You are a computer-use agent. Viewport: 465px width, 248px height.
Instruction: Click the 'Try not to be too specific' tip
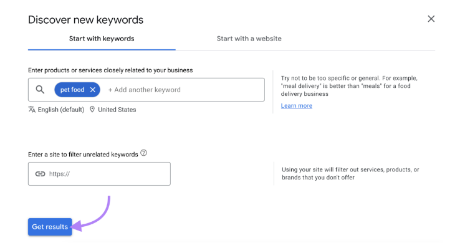point(349,86)
